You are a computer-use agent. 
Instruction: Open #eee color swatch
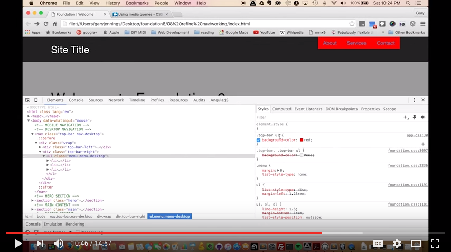click(302, 155)
